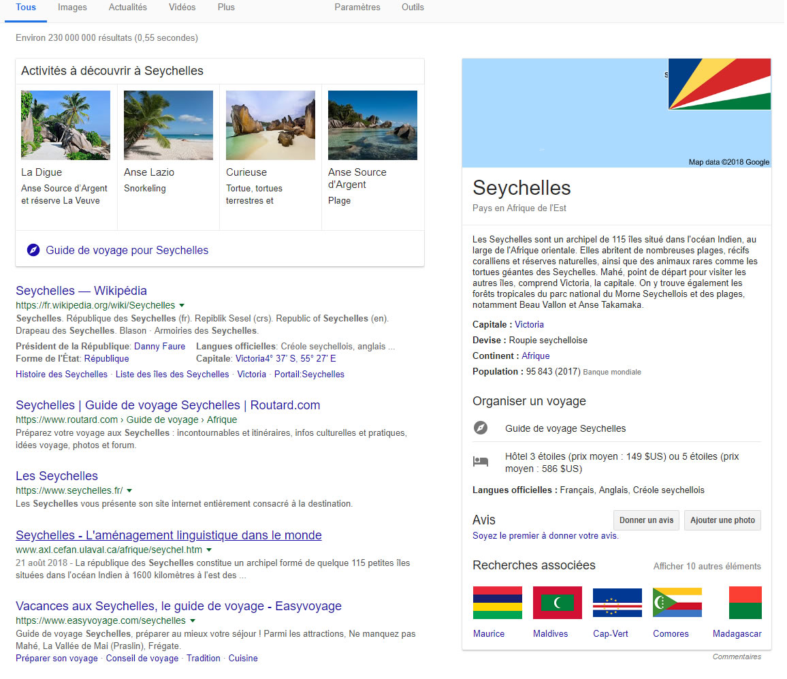Expand the easyvoyage.com result dropdown arrow
Viewport: 787px width, 679px height.
[x=192, y=620]
